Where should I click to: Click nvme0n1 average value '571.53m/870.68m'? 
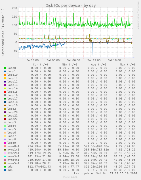96,146
